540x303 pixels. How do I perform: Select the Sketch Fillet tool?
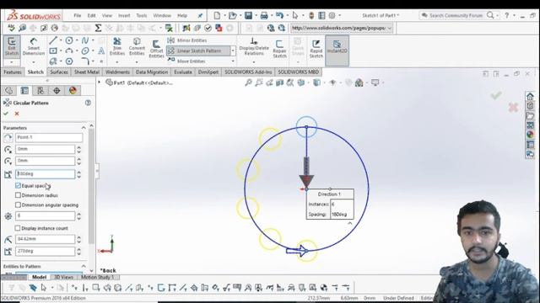pos(85,61)
